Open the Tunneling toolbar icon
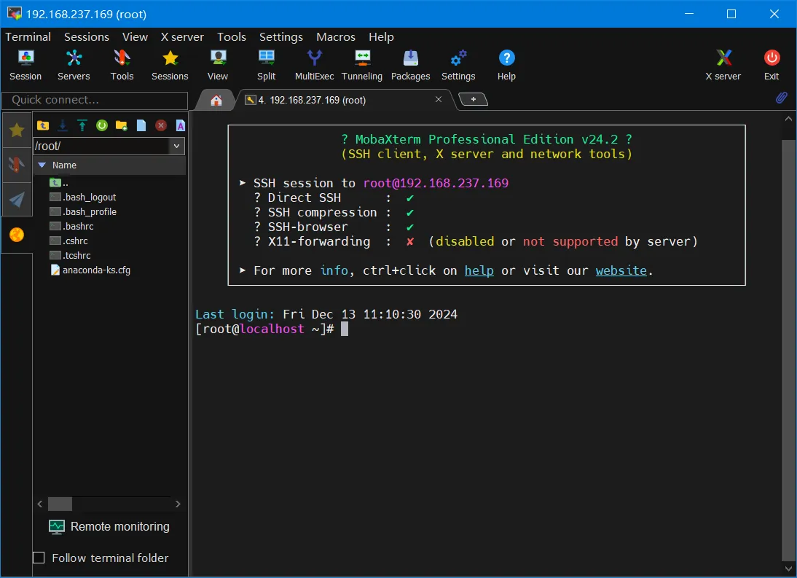 coord(362,66)
